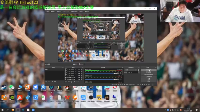Open Settings button in Controls
This screenshot has width=200, height=112.
149,79
